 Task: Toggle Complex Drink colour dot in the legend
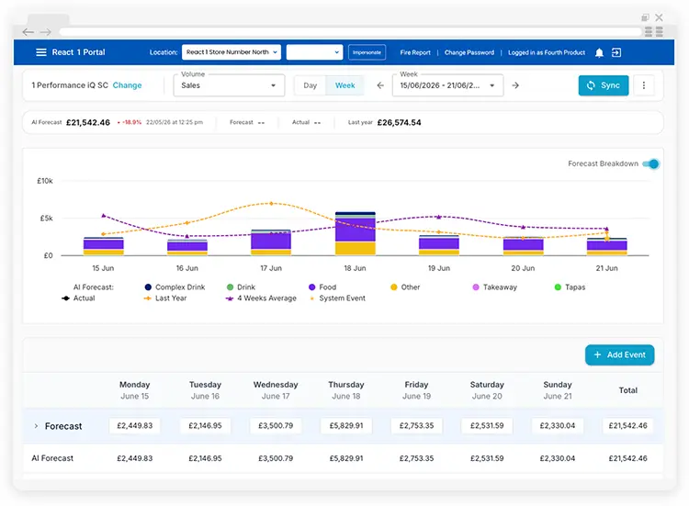click(148, 287)
